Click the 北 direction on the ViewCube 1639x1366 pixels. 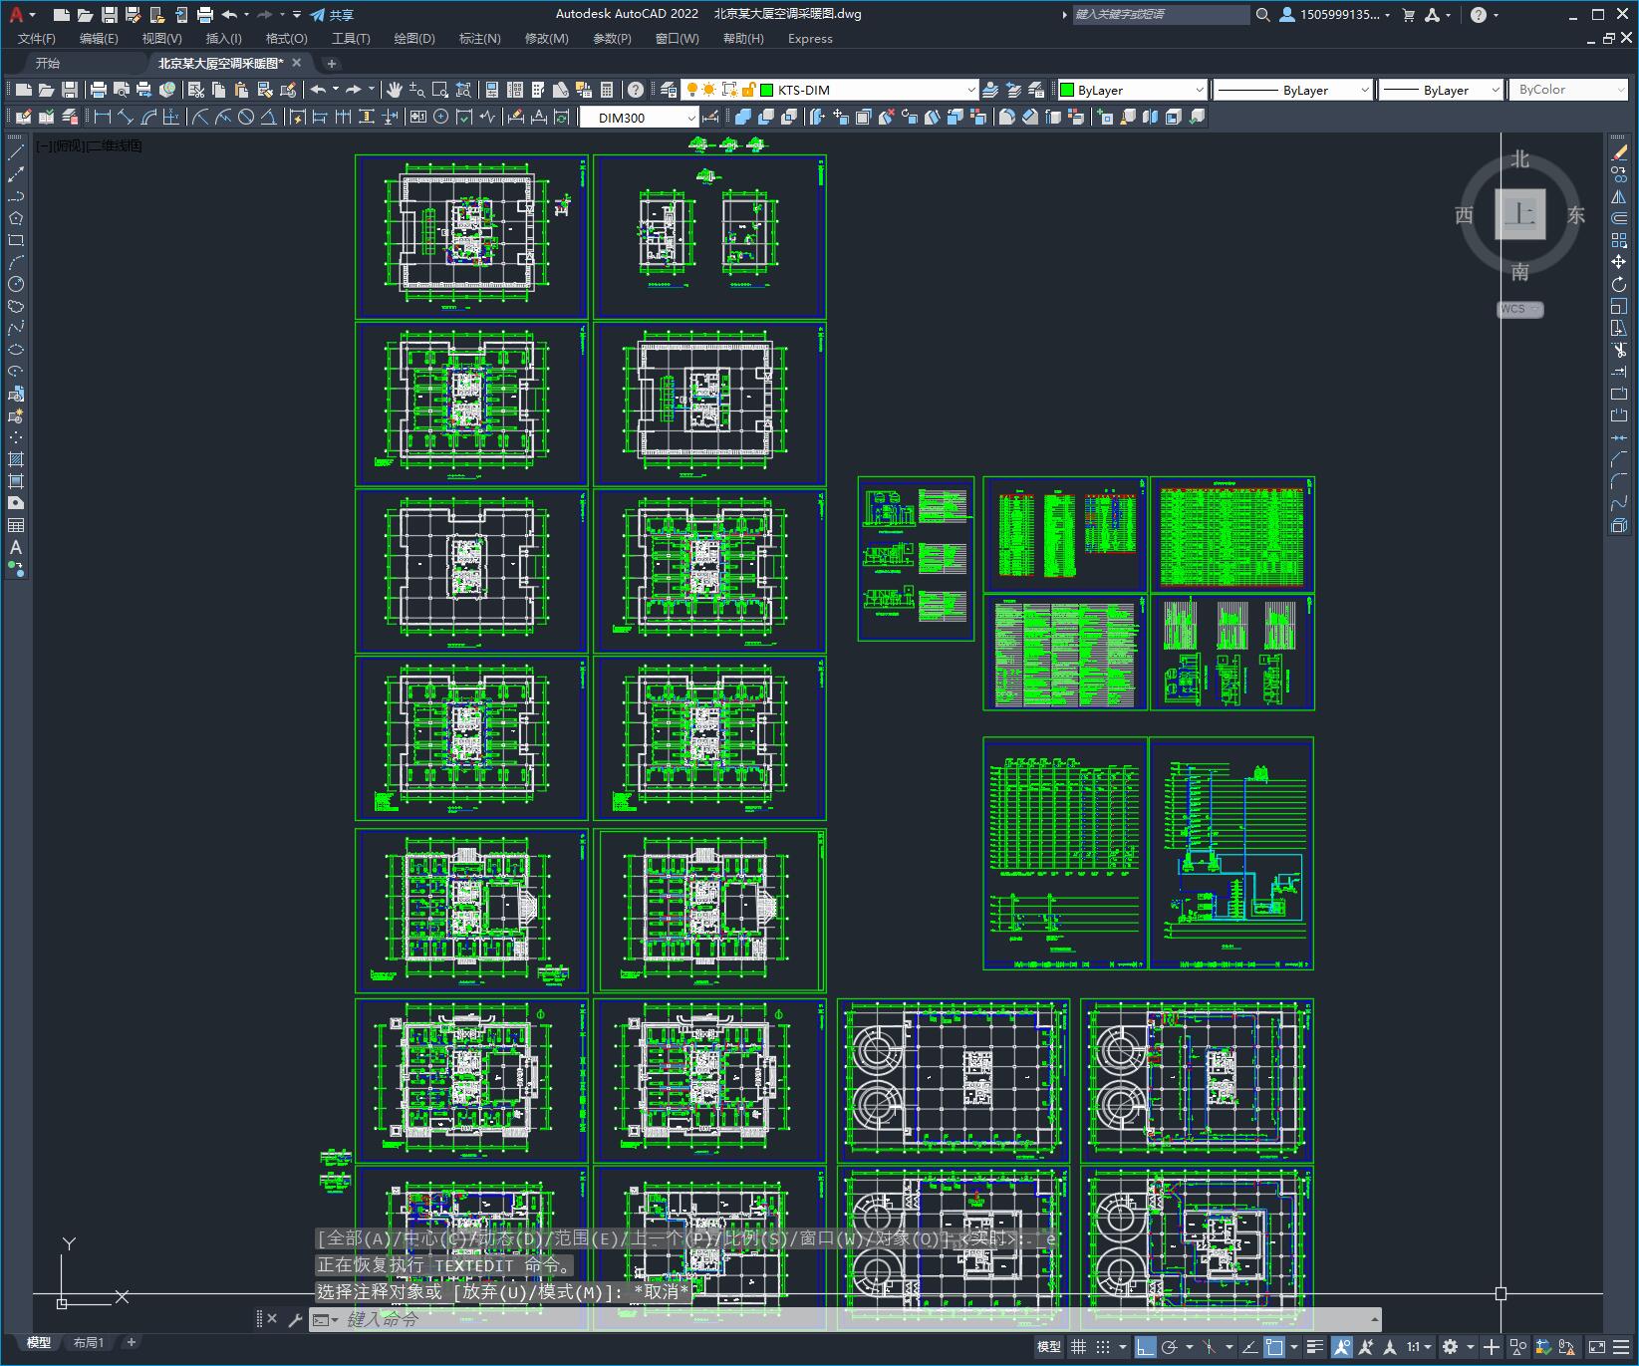1519,159
